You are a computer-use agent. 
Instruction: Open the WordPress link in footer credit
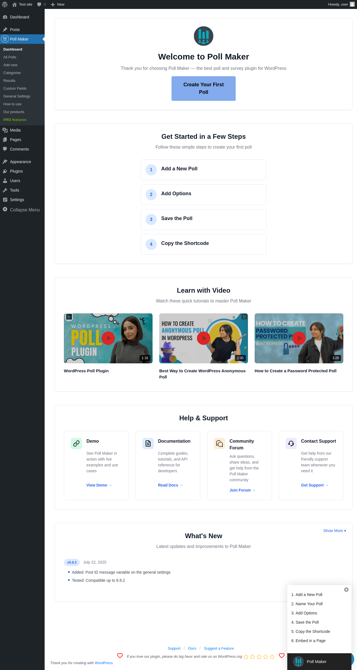[x=104, y=663]
